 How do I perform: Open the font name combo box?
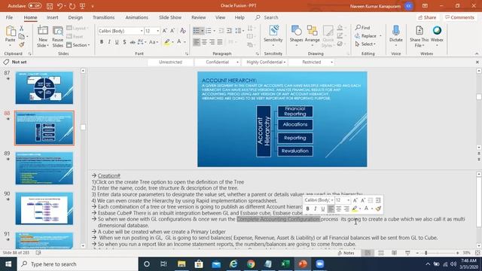coord(120,31)
